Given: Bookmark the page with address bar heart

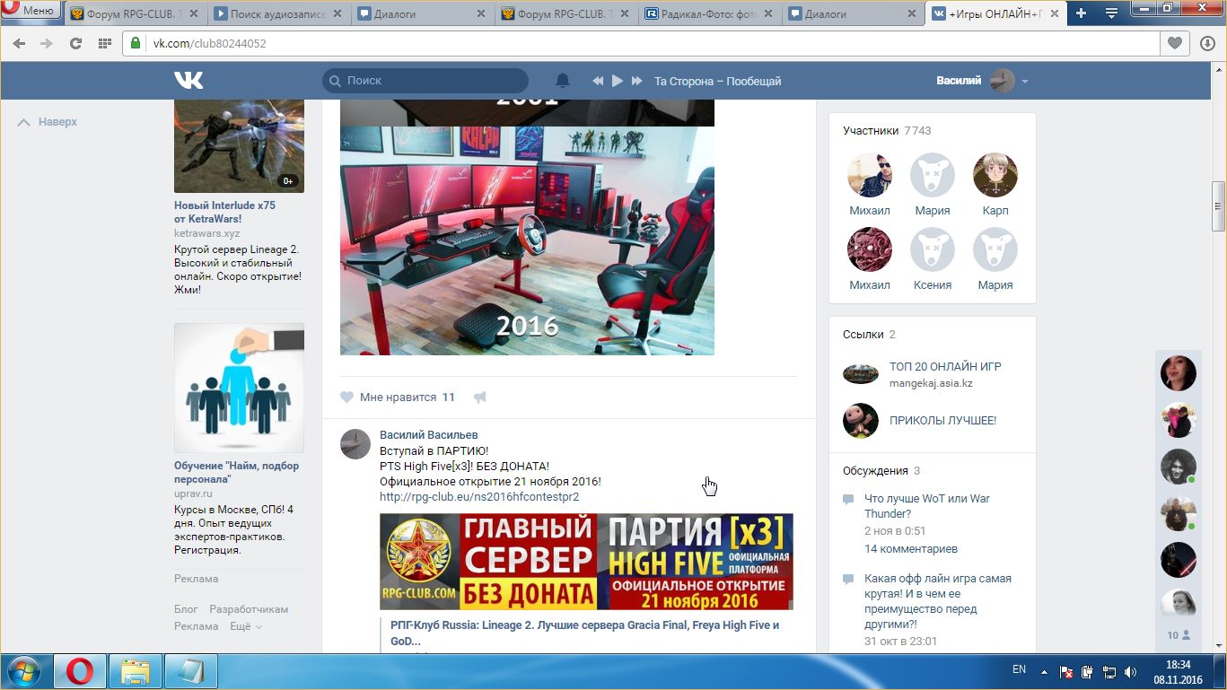Looking at the screenshot, I should pos(1174,43).
